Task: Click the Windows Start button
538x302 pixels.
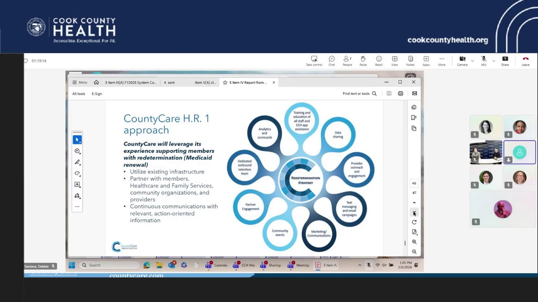Action: click(x=71, y=265)
